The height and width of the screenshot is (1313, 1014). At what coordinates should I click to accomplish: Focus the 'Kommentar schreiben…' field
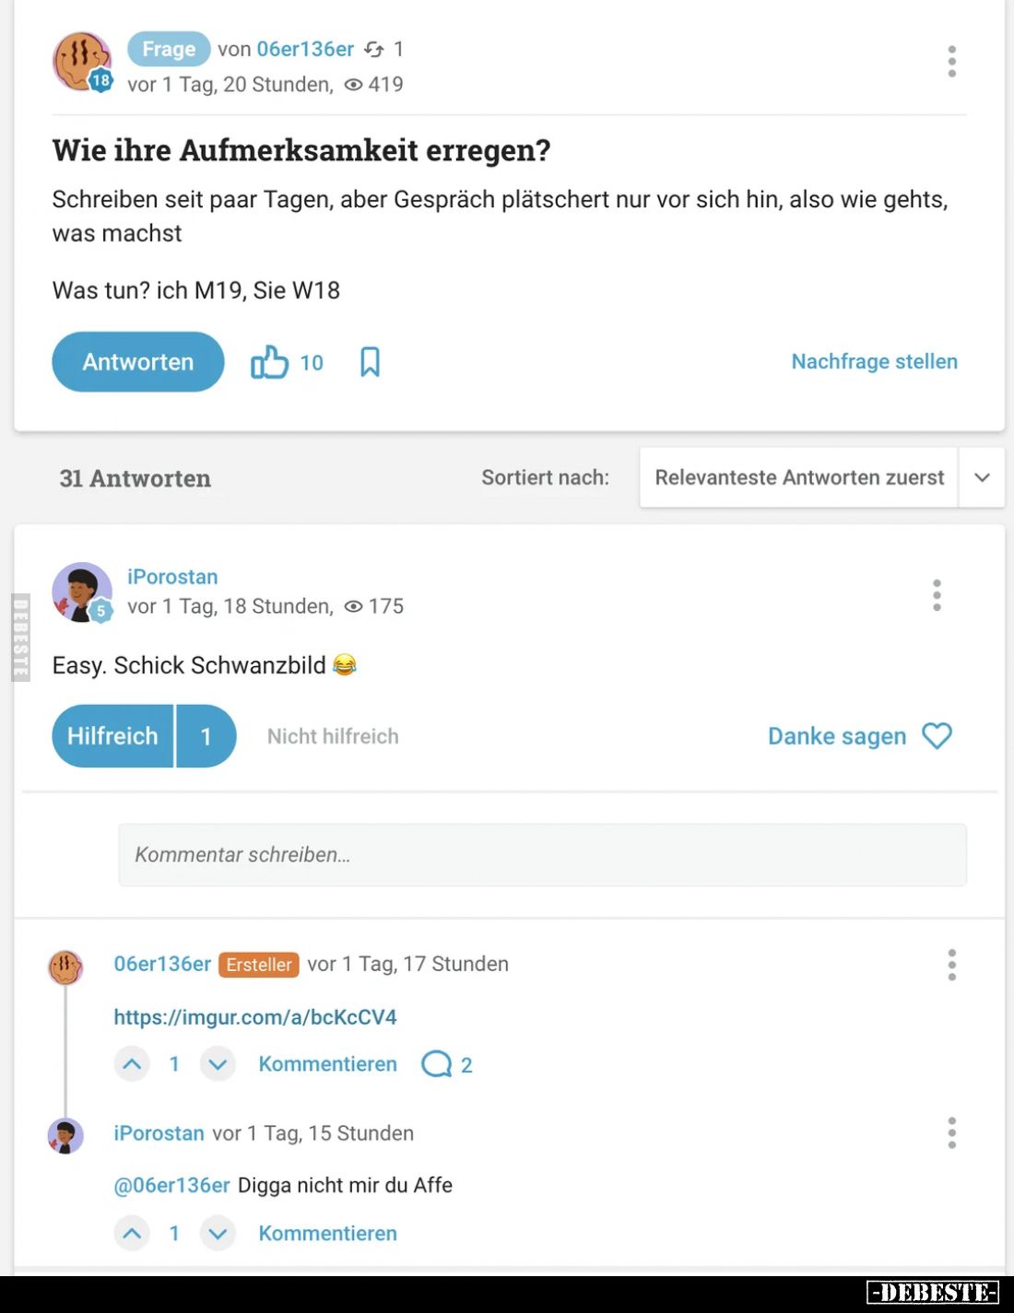pos(542,855)
